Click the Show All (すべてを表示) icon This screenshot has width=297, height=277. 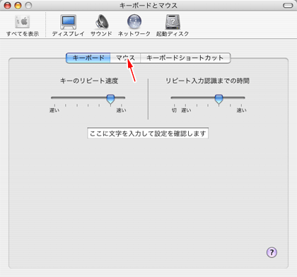(x=23, y=25)
